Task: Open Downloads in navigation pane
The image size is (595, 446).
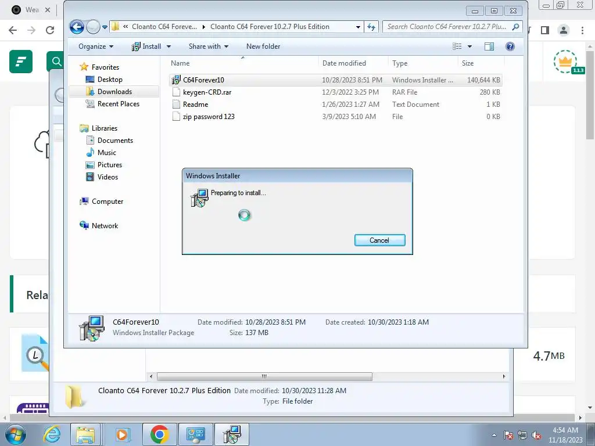Action: 114,91
